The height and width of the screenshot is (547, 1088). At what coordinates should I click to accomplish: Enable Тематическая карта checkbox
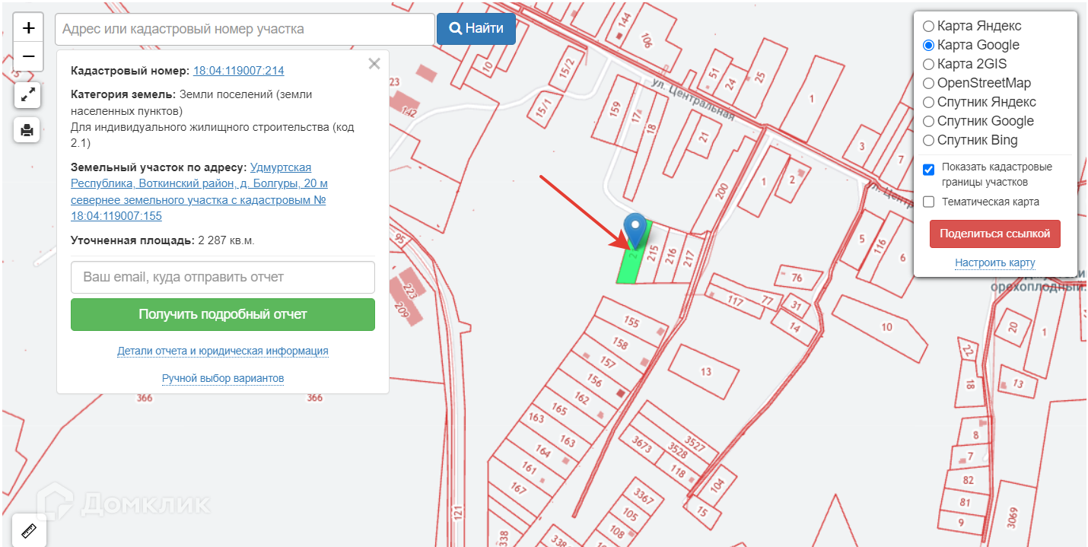pos(928,202)
